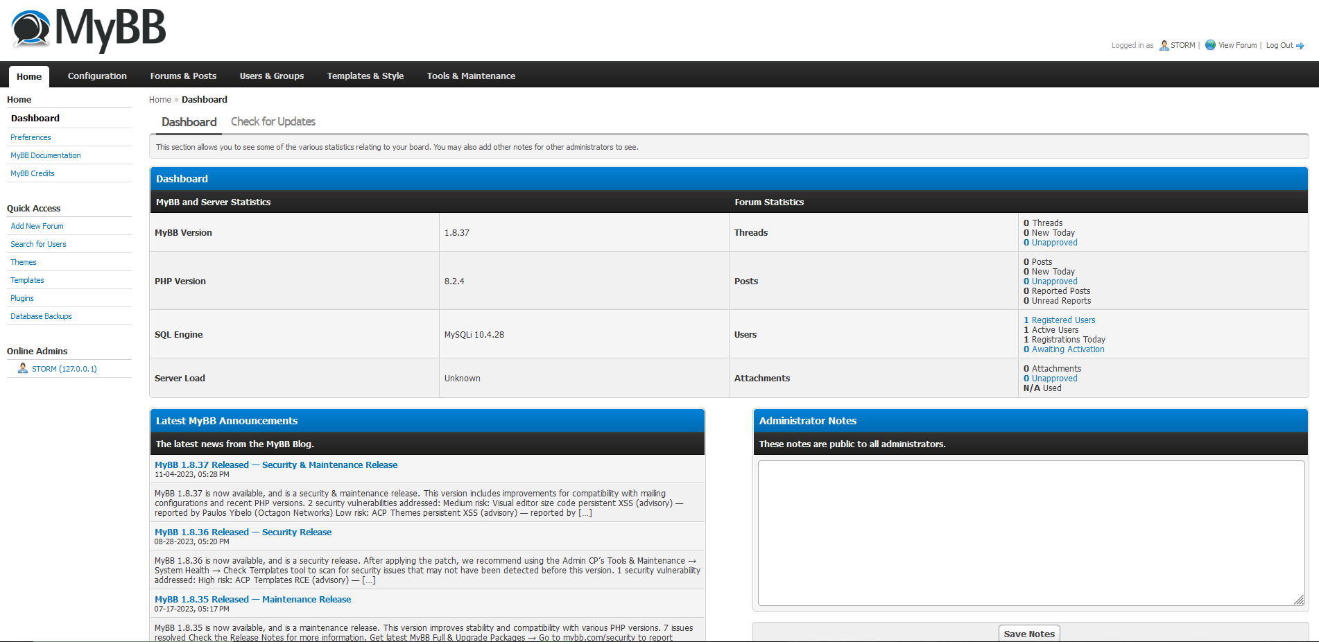Open the Registered Users link
The image size is (1319, 642).
coord(1060,320)
